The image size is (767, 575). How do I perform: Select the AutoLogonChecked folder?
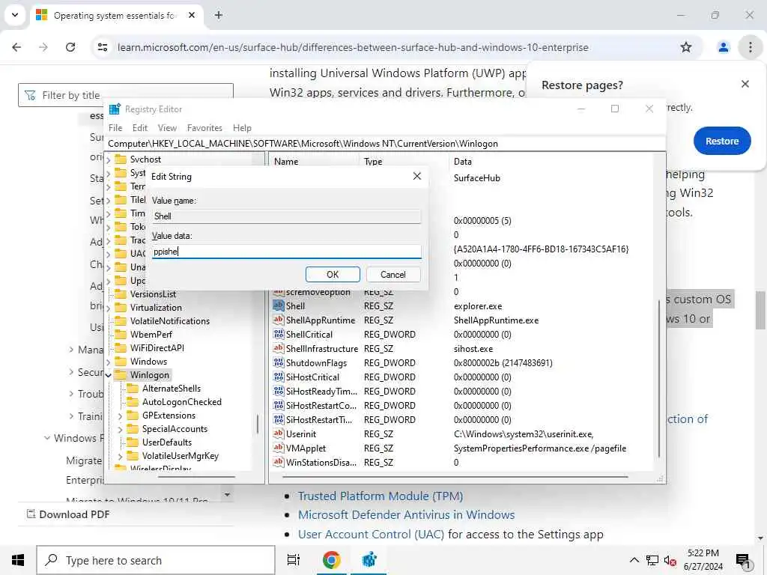coord(175,402)
